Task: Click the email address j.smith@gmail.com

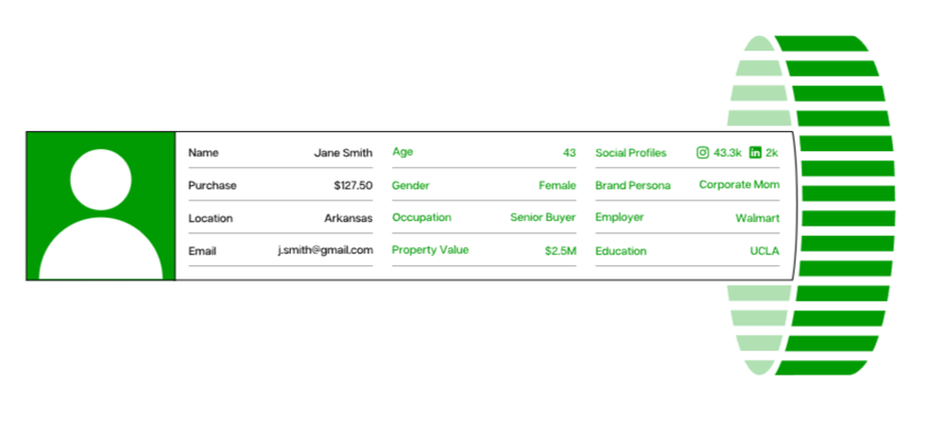Action: [x=325, y=251]
